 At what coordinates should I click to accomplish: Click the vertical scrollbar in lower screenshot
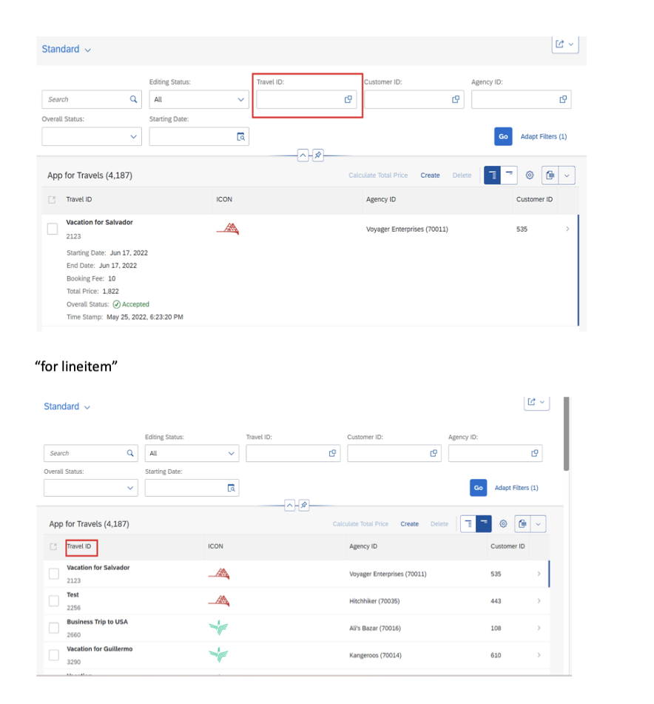pos(567,434)
